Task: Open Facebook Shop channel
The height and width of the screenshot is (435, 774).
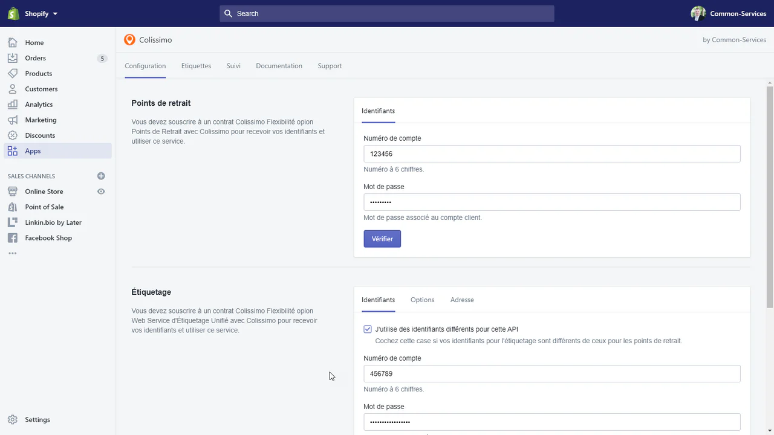Action: point(48,238)
